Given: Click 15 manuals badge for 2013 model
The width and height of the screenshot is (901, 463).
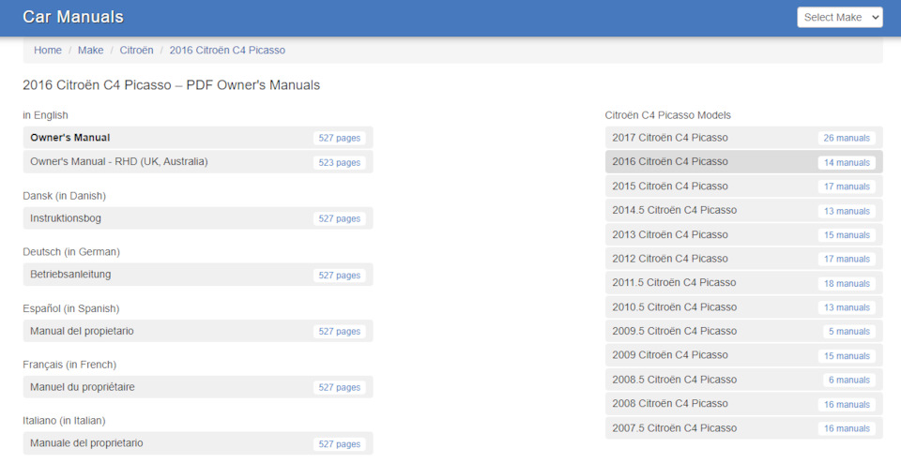Looking at the screenshot, I should click(847, 235).
